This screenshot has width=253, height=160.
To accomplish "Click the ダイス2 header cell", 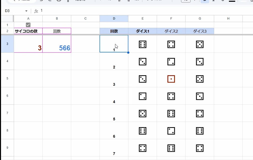I will pyautogui.click(x=171, y=31).
